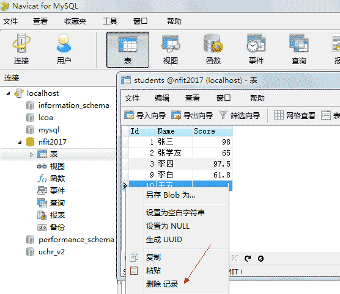Open the 函数 (Function) toolbar icon
The image size is (340, 294).
(213, 49)
